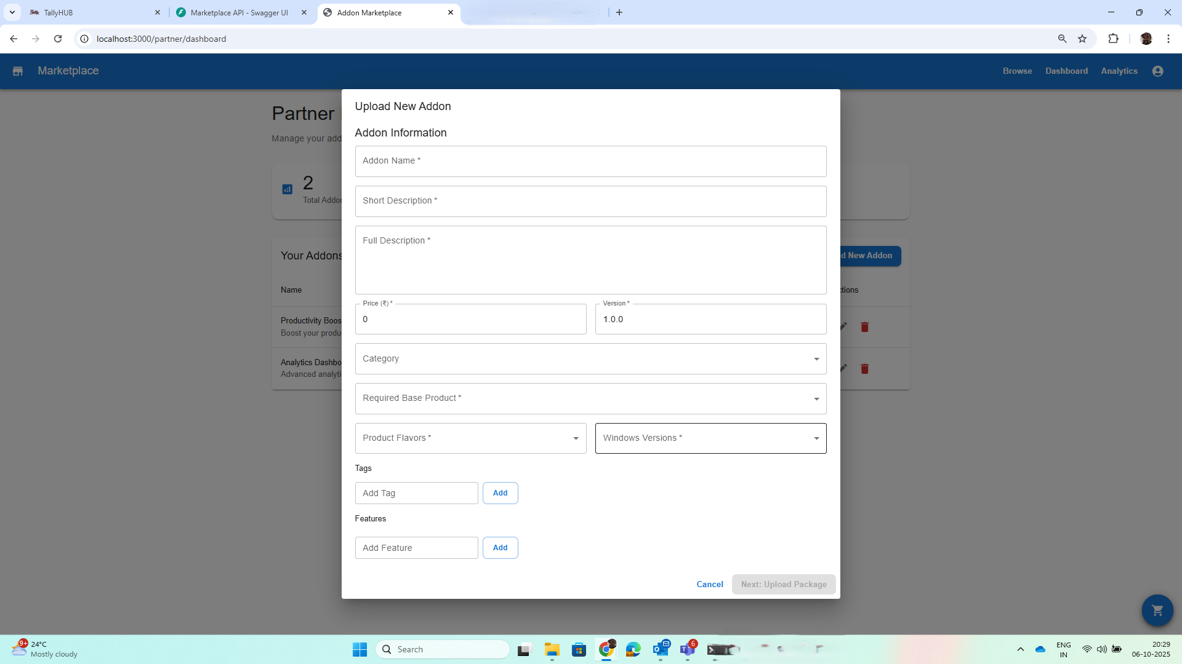Screen dimensions: 1182x664
Task: Focus the Addon Name text field
Action: (590, 161)
